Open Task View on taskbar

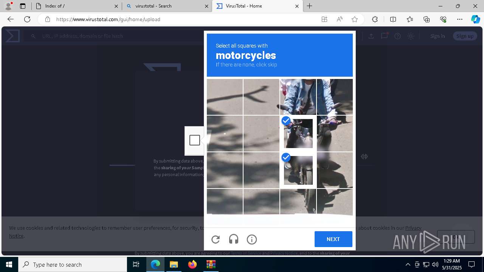coord(136,264)
